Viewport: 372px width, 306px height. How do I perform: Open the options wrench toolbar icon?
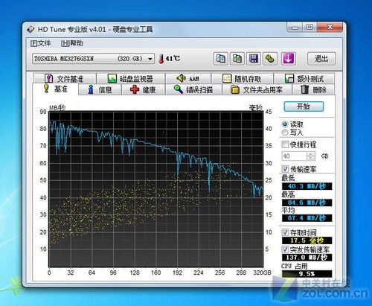270,59
